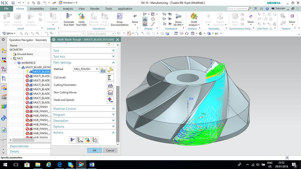Expand the Program section

point(84,115)
